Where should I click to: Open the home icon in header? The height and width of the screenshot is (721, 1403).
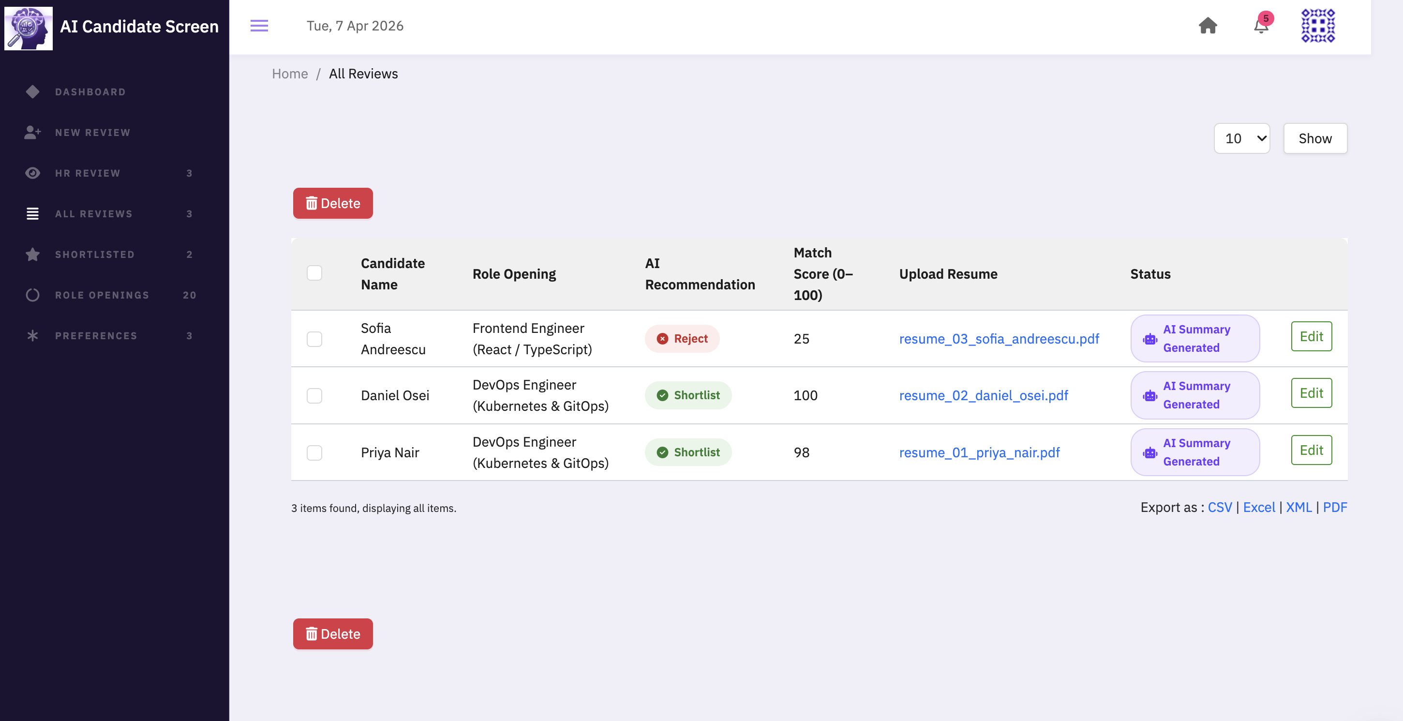coord(1208,26)
